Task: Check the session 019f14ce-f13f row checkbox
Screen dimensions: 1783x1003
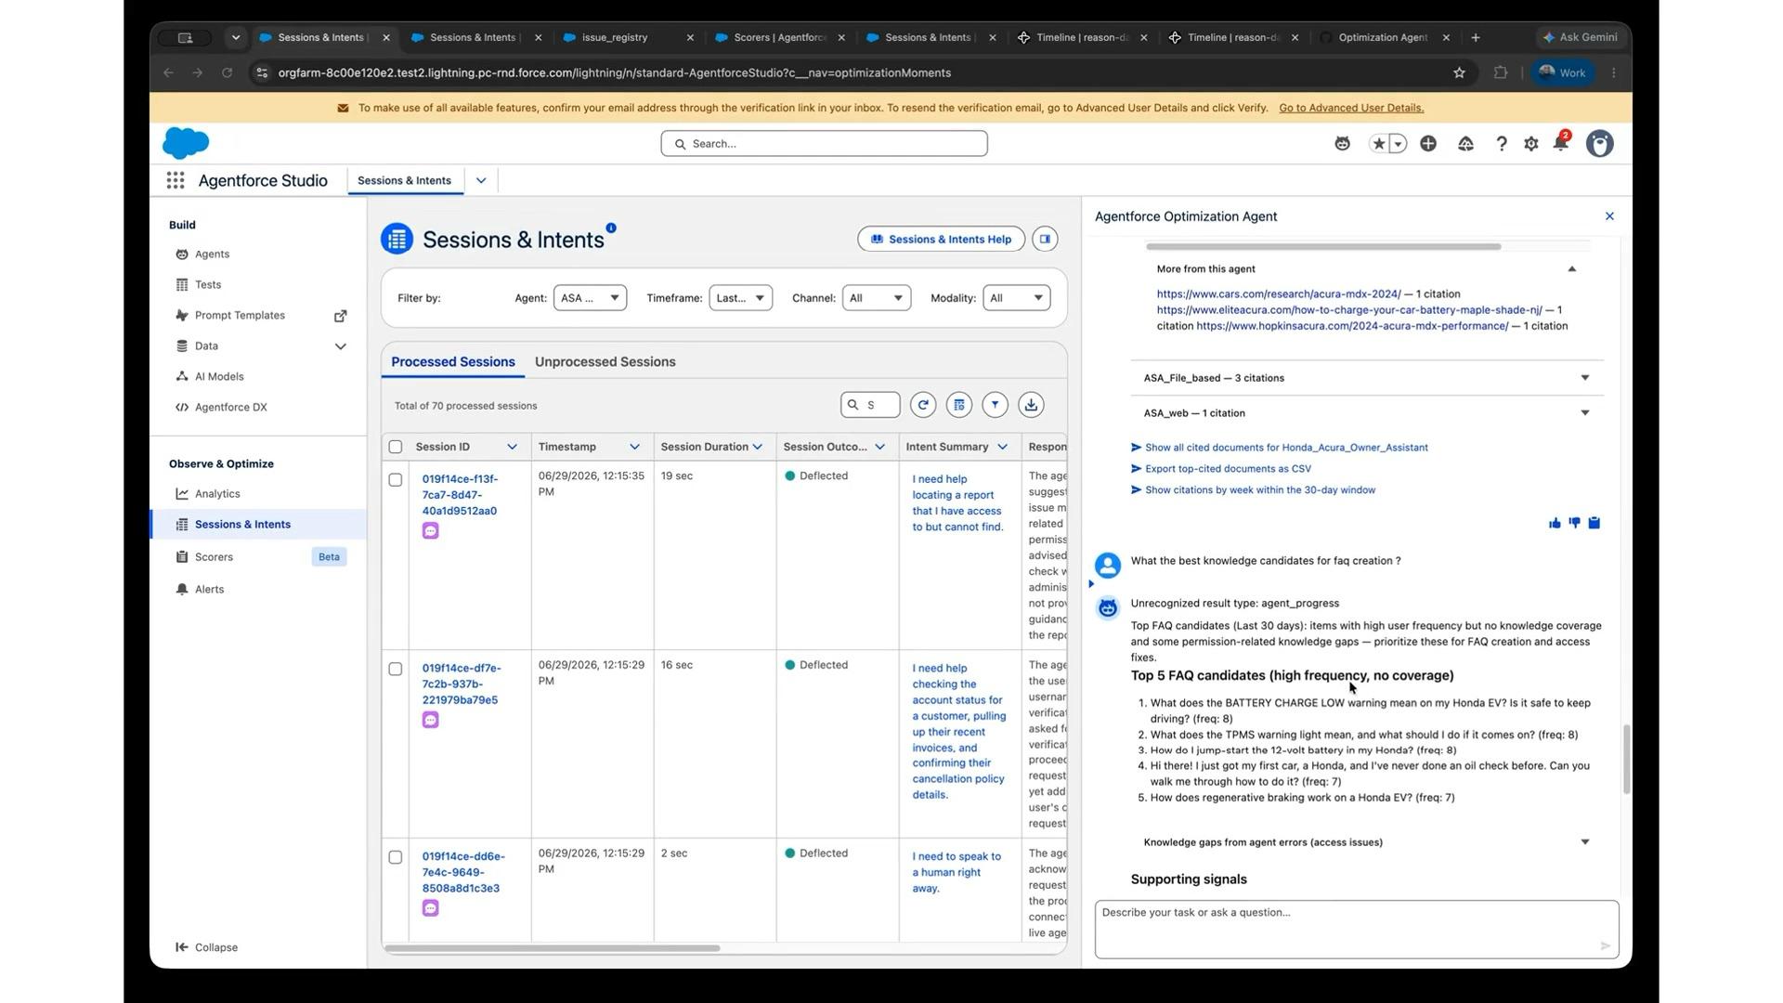Action: pos(396,480)
